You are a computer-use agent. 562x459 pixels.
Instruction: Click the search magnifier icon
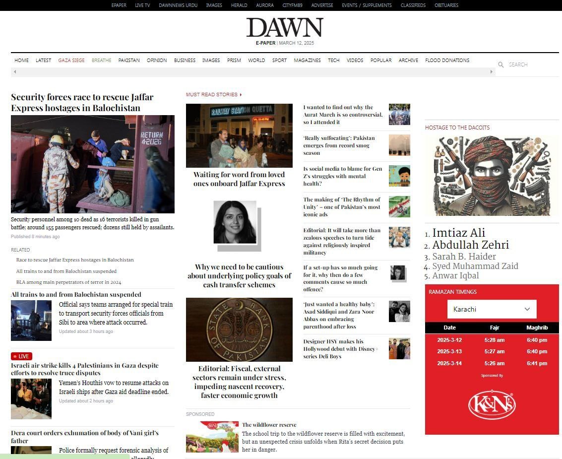tap(501, 65)
